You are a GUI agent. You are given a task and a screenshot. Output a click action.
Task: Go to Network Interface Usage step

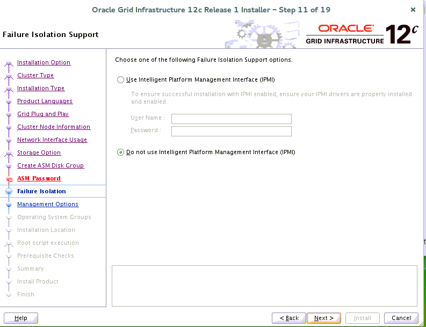[x=52, y=140]
